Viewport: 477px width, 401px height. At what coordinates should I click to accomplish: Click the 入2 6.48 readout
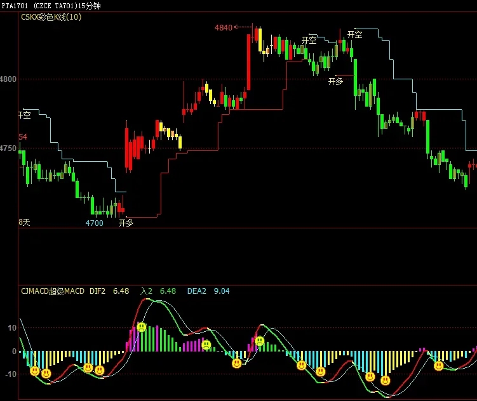click(x=158, y=291)
